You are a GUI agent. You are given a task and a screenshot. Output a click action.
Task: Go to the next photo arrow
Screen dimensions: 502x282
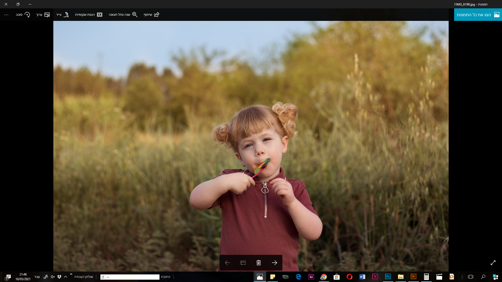[274, 263]
